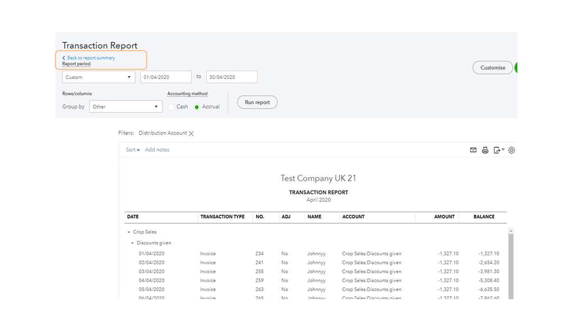Open the report settings gear icon
The width and height of the screenshot is (561, 331).
point(512,150)
